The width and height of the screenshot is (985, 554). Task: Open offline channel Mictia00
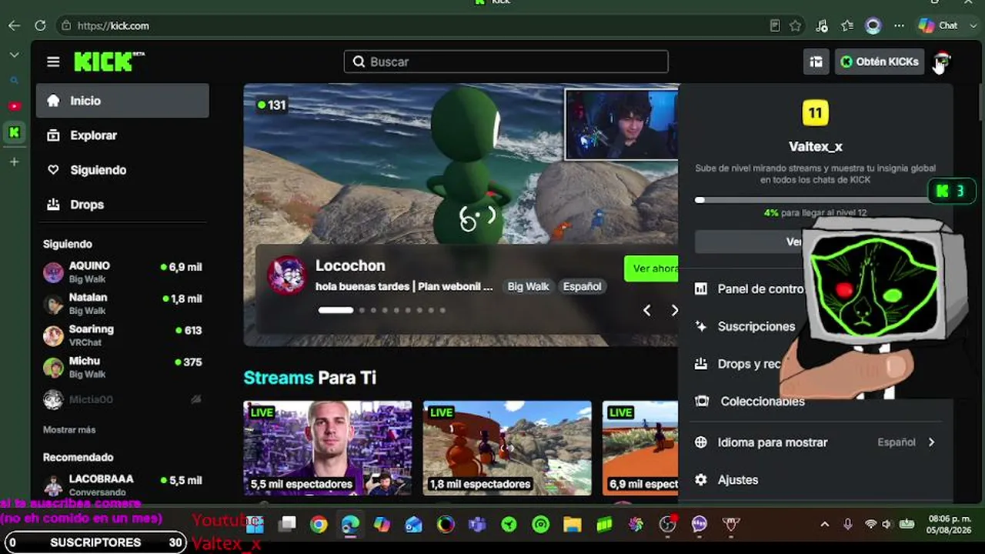coord(122,399)
